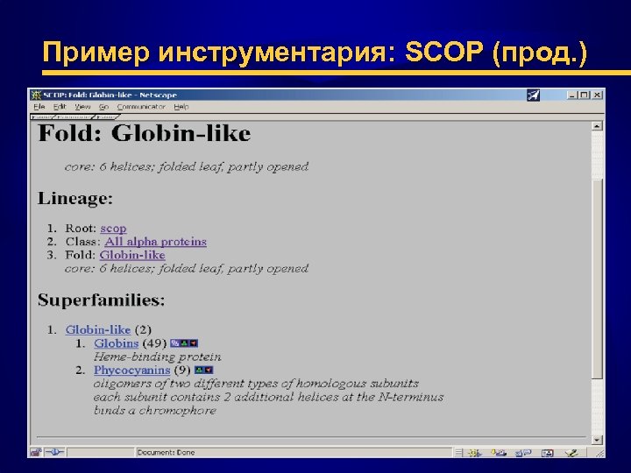Click the vertical scrollbar down arrow
Viewport: 631px width, 473px height.
[x=597, y=440]
